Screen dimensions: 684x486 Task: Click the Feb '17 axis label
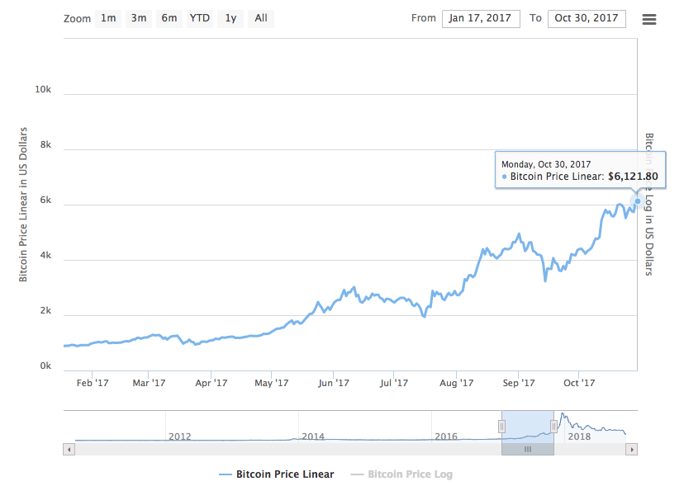(93, 383)
